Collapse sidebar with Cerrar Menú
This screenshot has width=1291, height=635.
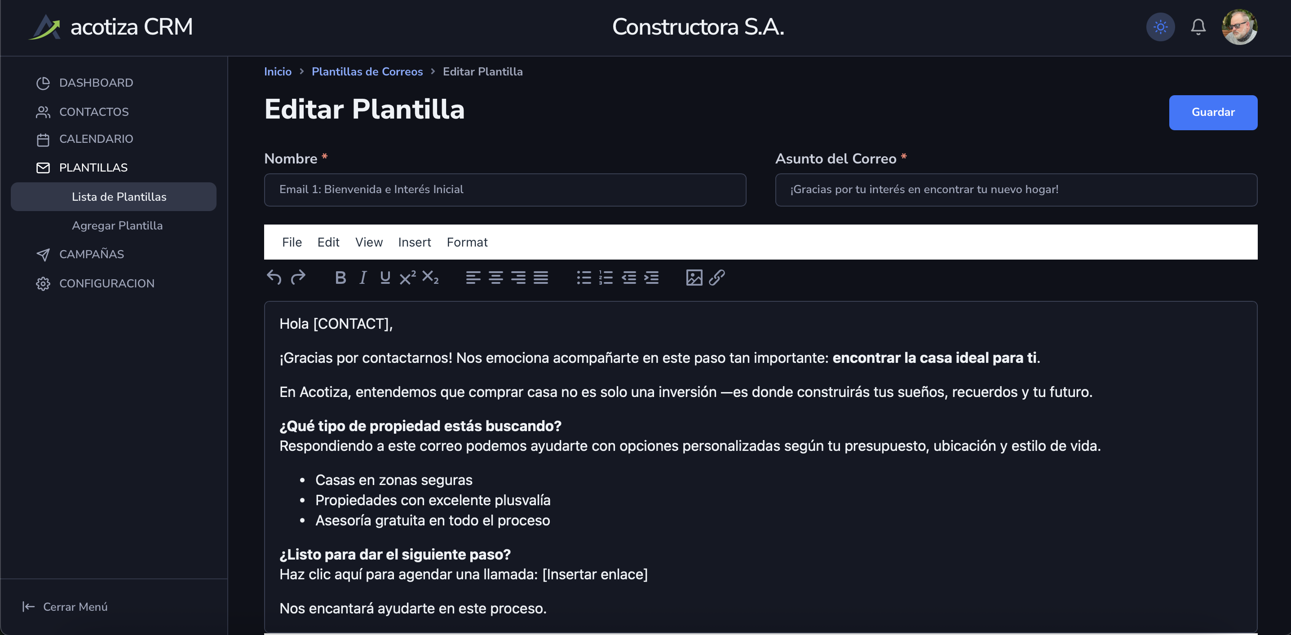click(65, 606)
